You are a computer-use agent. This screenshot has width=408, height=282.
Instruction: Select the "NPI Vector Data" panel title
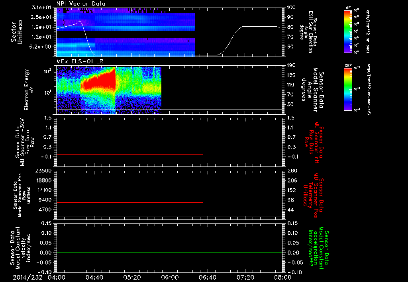pyautogui.click(x=81, y=4)
